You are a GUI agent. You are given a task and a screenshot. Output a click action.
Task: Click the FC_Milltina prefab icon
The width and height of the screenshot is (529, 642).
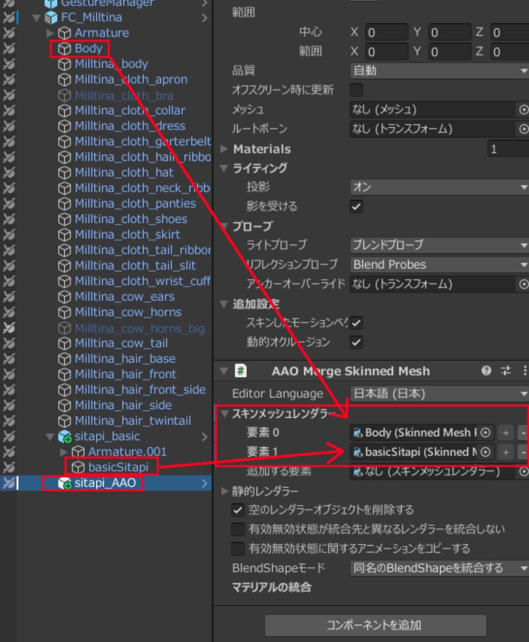(x=51, y=18)
